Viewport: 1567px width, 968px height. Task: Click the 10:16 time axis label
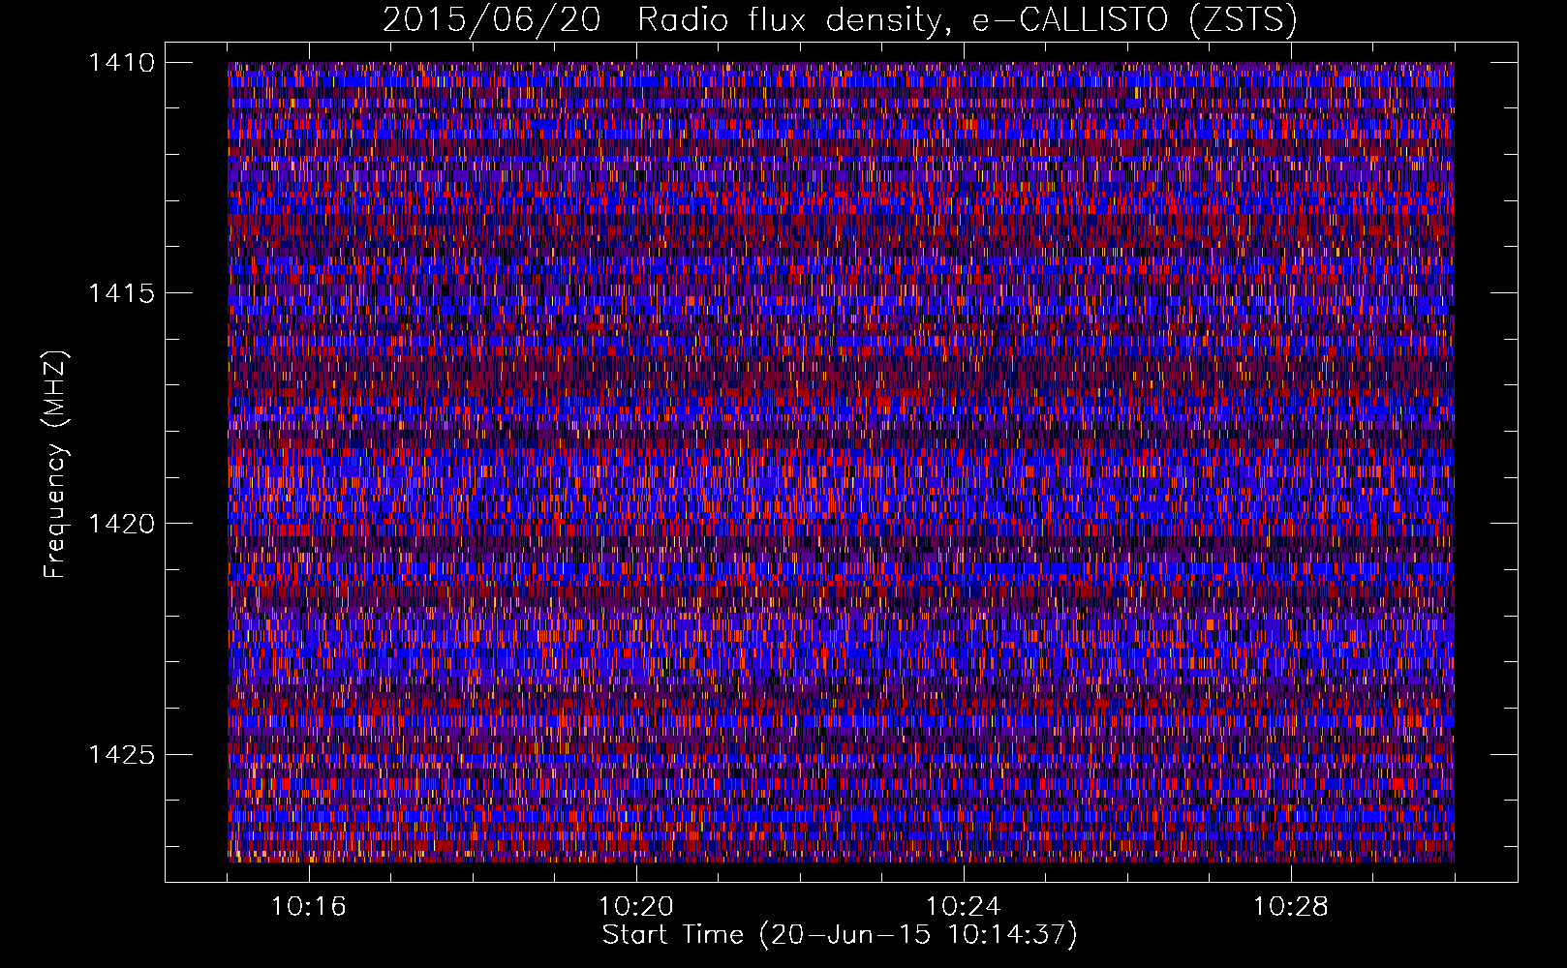click(308, 907)
